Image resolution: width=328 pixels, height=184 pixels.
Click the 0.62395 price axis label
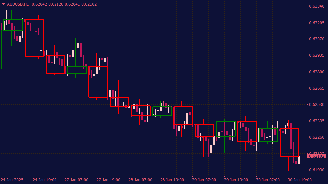tap(317, 121)
